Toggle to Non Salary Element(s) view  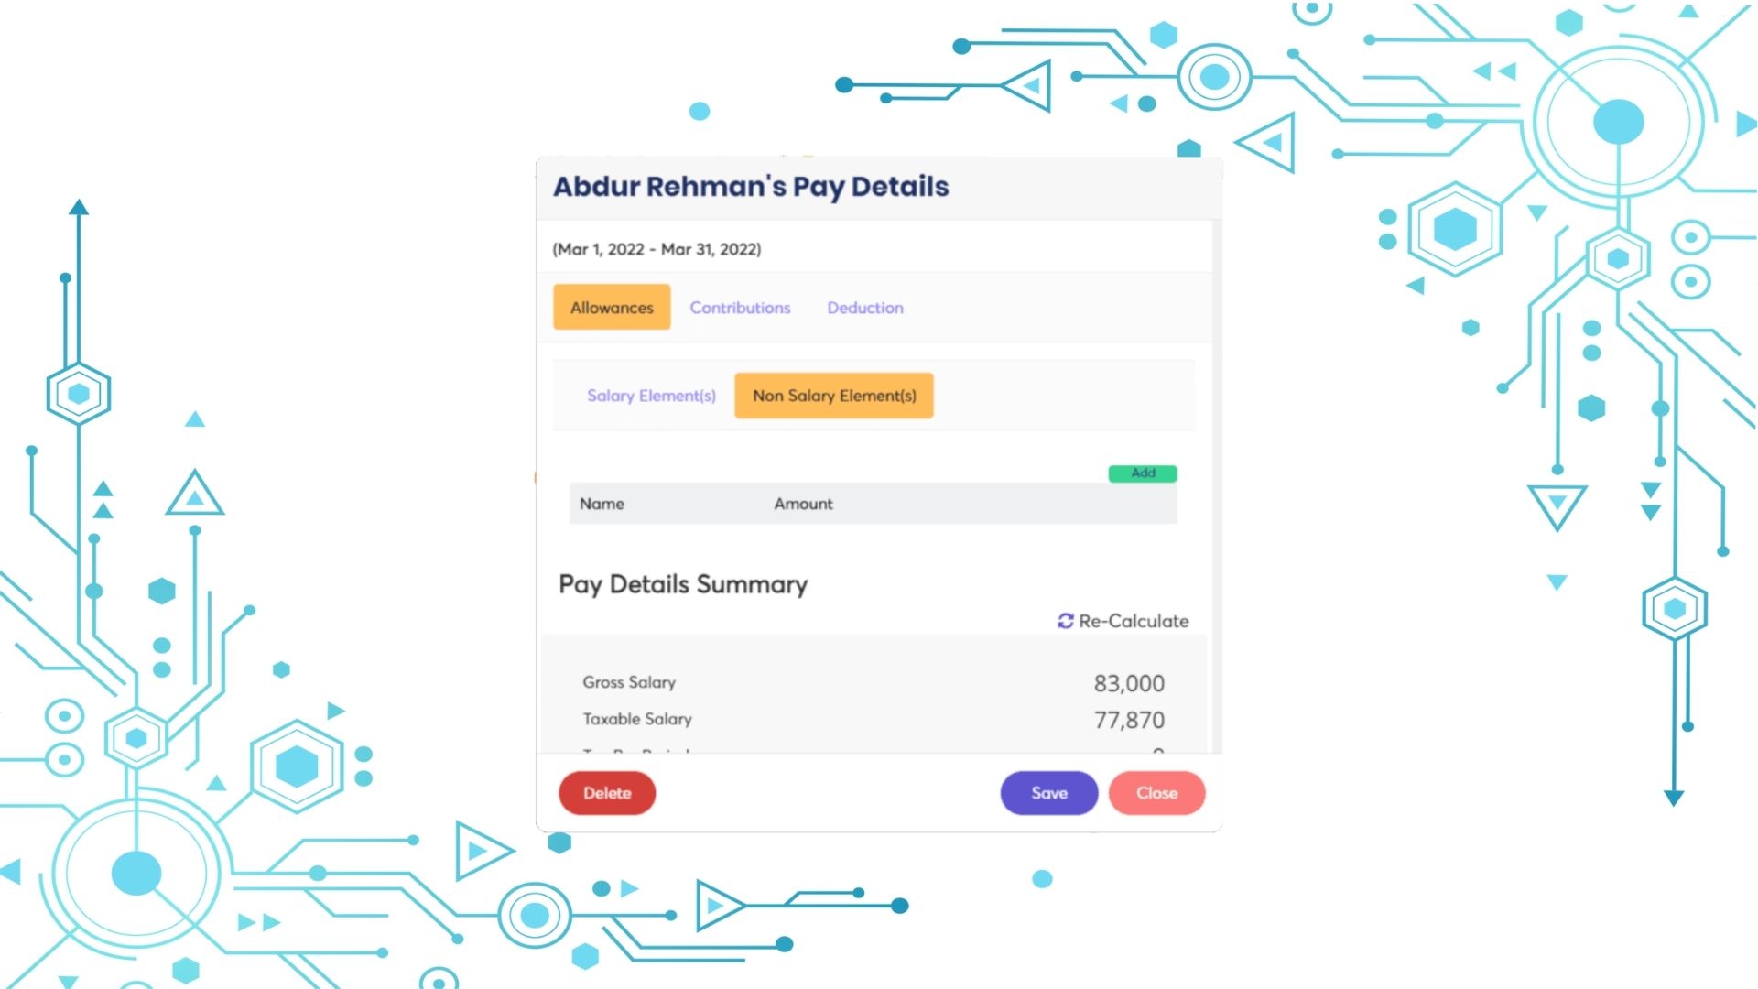tap(833, 395)
